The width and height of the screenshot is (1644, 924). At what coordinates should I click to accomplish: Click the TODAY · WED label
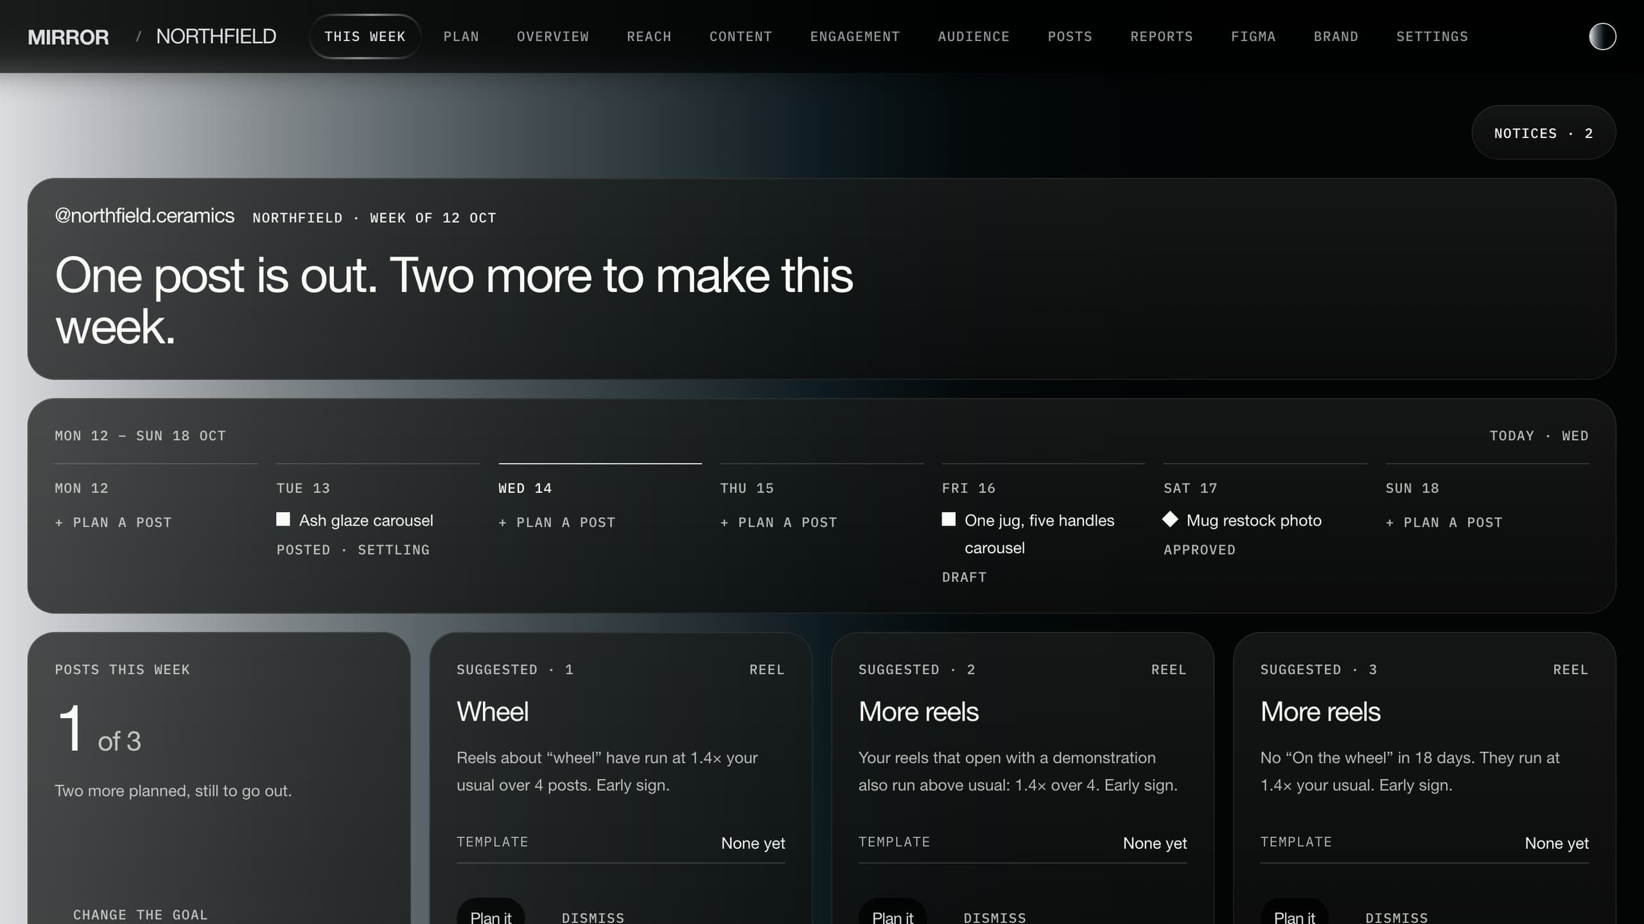pos(1539,436)
